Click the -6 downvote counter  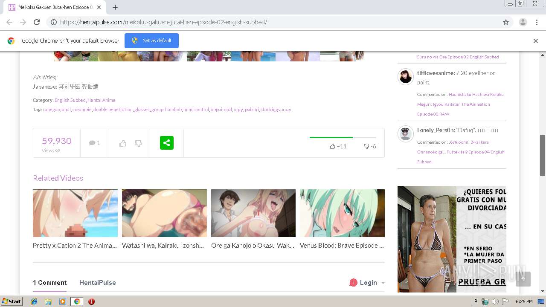(370, 146)
